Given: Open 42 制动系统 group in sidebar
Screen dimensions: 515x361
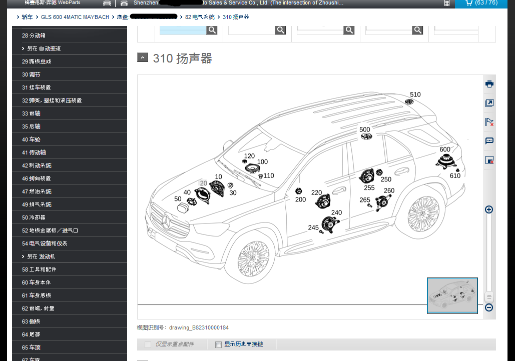Looking at the screenshot, I should pyautogui.click(x=37, y=165).
